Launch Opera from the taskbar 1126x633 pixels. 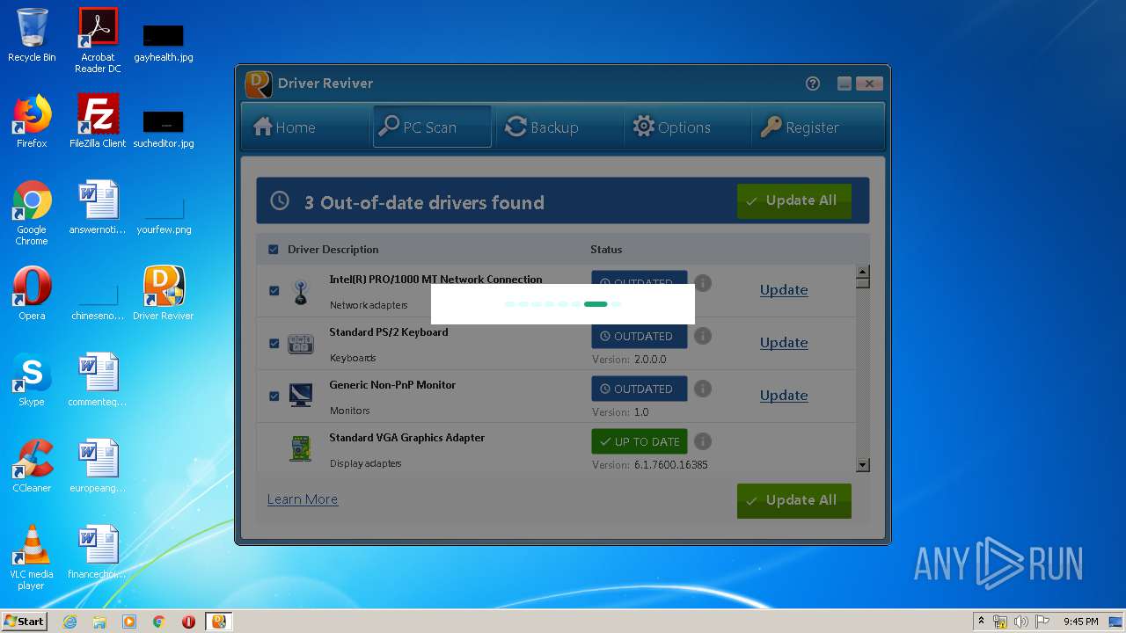188,622
